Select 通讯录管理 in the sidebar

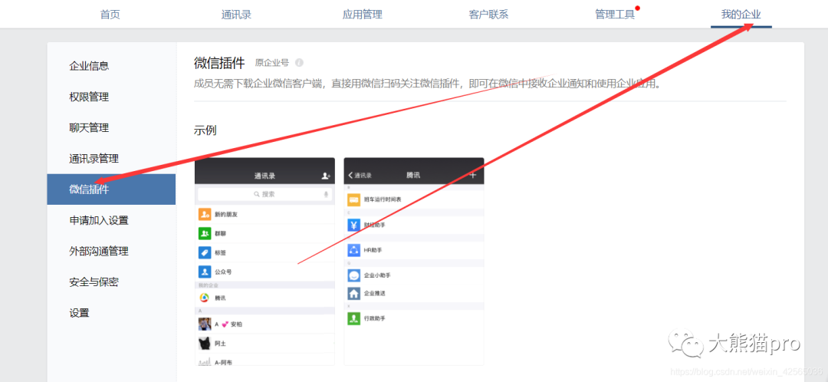(94, 159)
